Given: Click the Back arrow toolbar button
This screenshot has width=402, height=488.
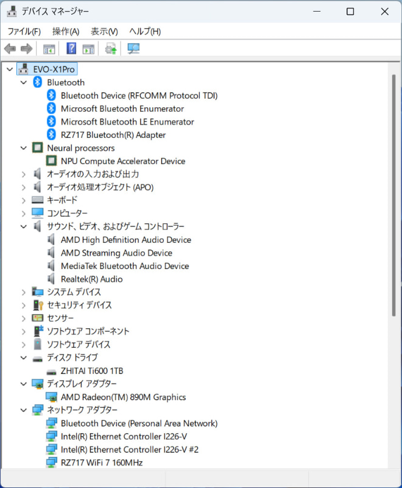Looking at the screenshot, I should pyautogui.click(x=10, y=49).
